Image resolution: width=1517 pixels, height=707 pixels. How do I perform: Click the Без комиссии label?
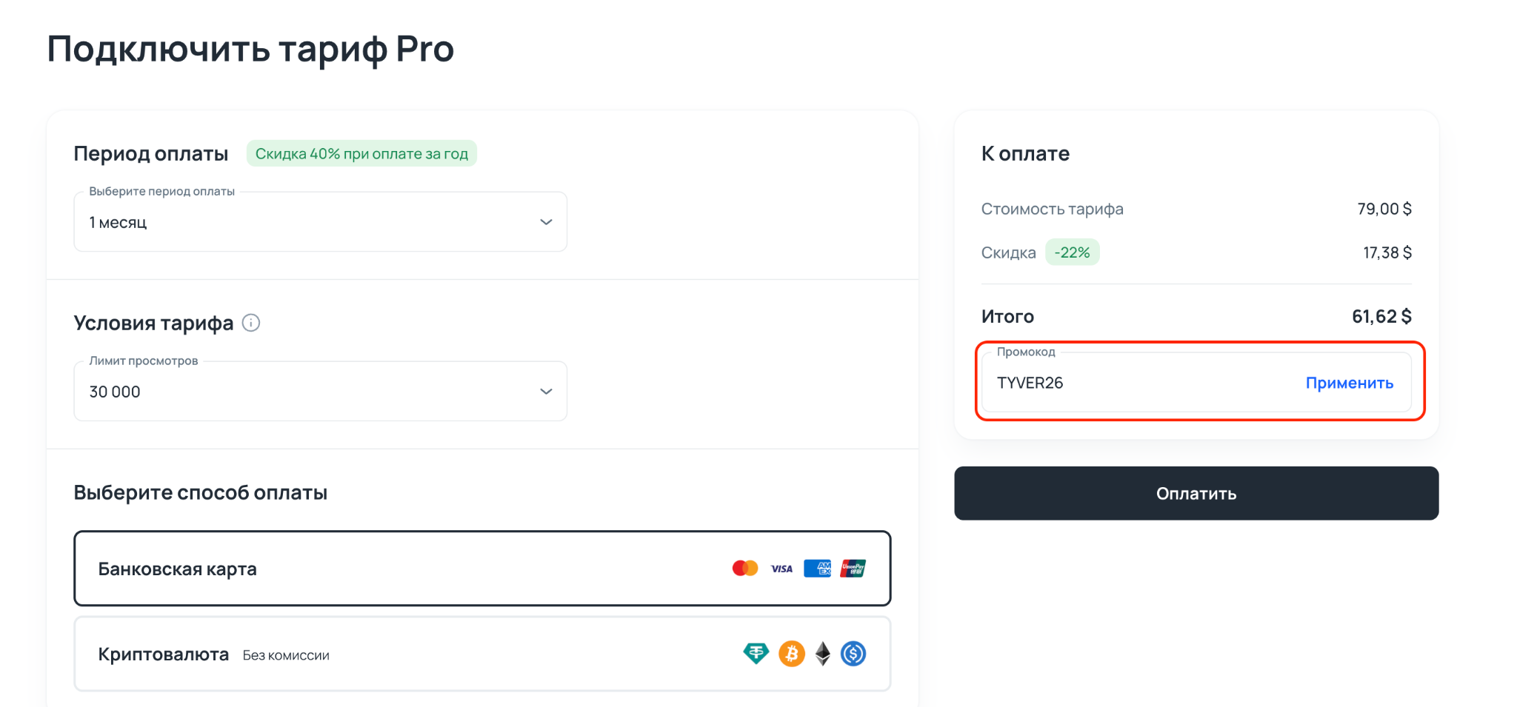(286, 655)
